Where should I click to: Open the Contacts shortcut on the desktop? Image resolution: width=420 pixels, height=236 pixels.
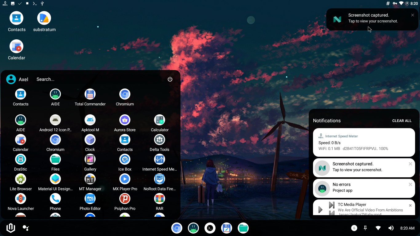pyautogui.click(x=17, y=21)
